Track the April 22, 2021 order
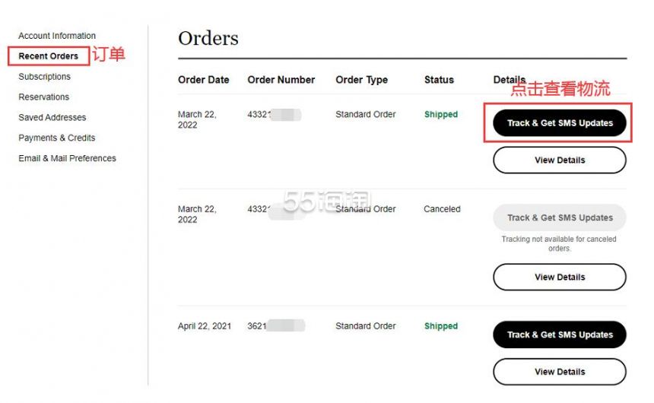Screen dimensions: 654x403 [560, 335]
